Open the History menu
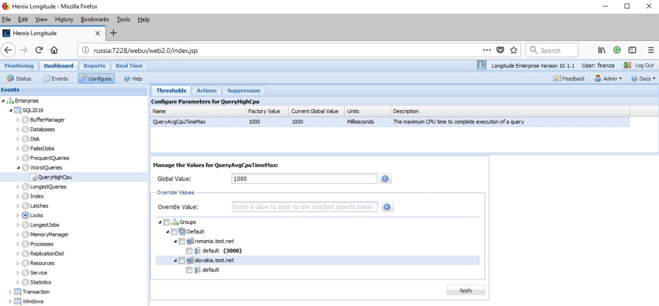This screenshot has width=659, height=306. point(64,20)
